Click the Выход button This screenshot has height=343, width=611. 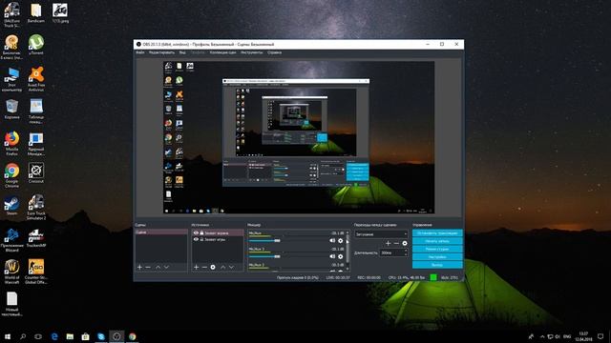[437, 265]
